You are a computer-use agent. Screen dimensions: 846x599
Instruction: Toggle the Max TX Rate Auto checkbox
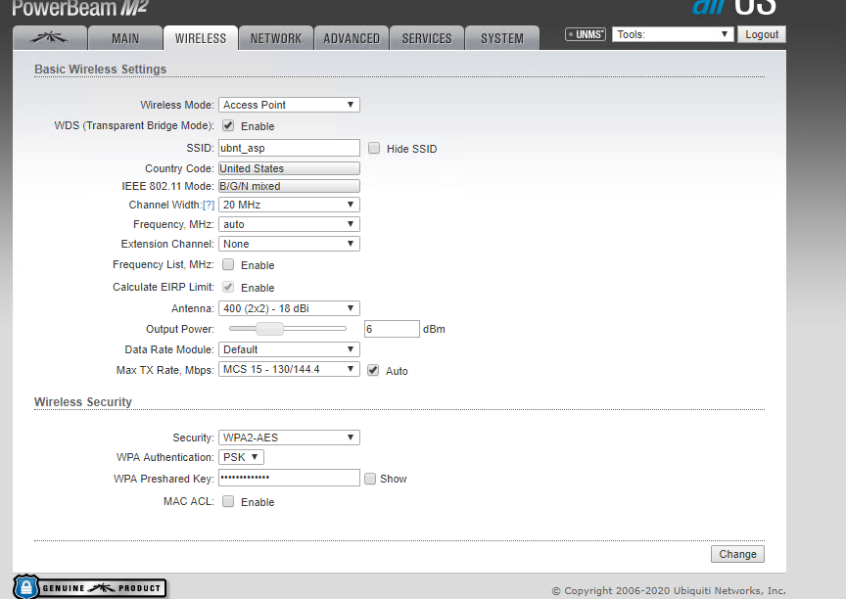pos(373,370)
